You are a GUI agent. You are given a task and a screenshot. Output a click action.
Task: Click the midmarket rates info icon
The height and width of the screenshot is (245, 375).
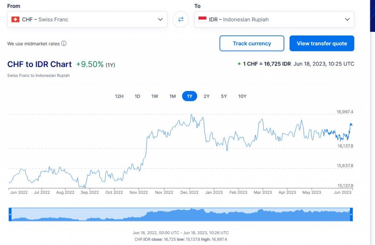point(64,44)
